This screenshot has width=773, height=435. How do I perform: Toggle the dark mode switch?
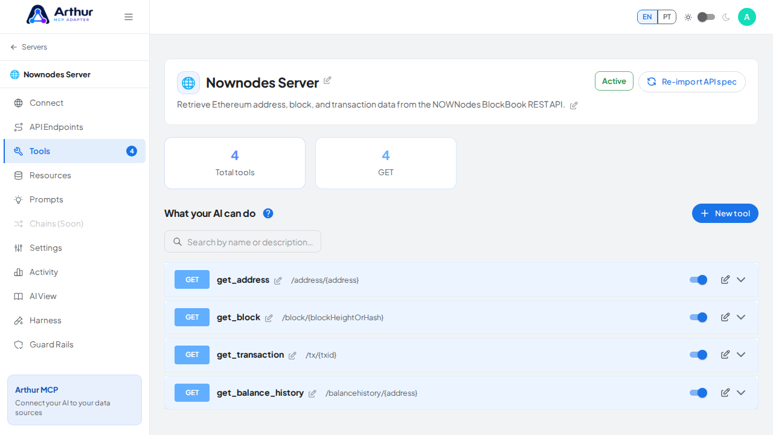click(706, 17)
